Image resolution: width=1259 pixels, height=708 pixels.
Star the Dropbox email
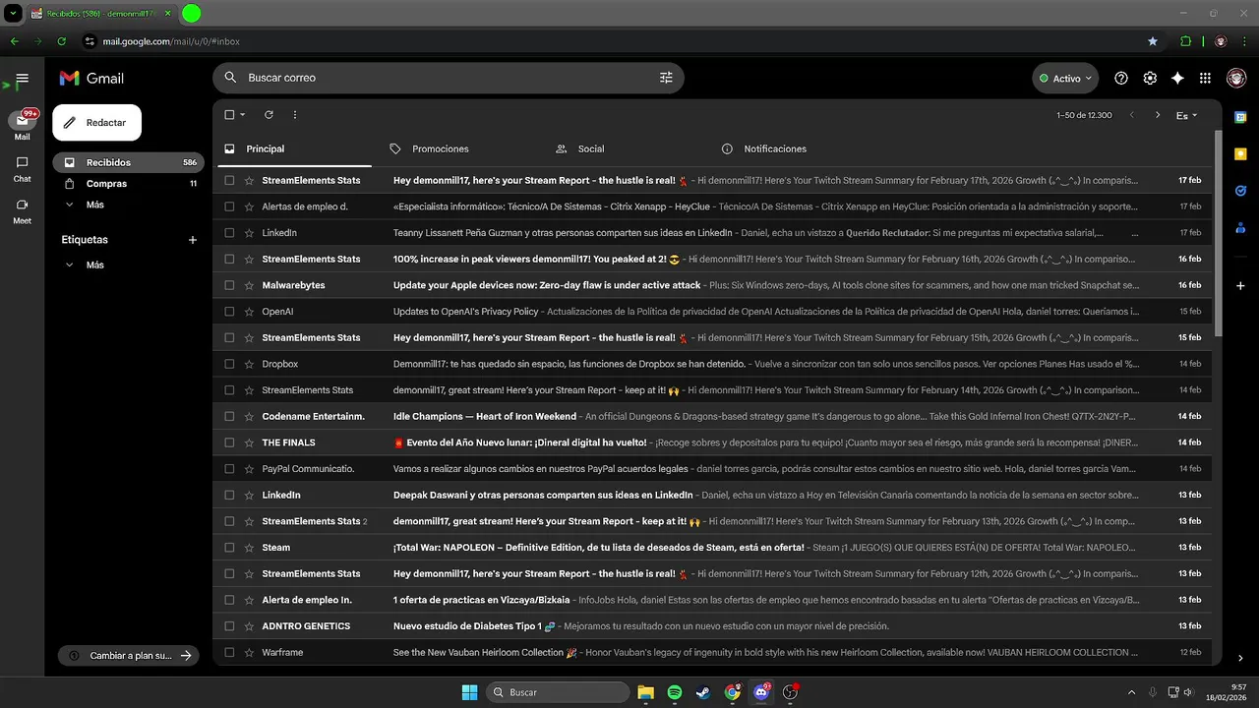click(249, 364)
